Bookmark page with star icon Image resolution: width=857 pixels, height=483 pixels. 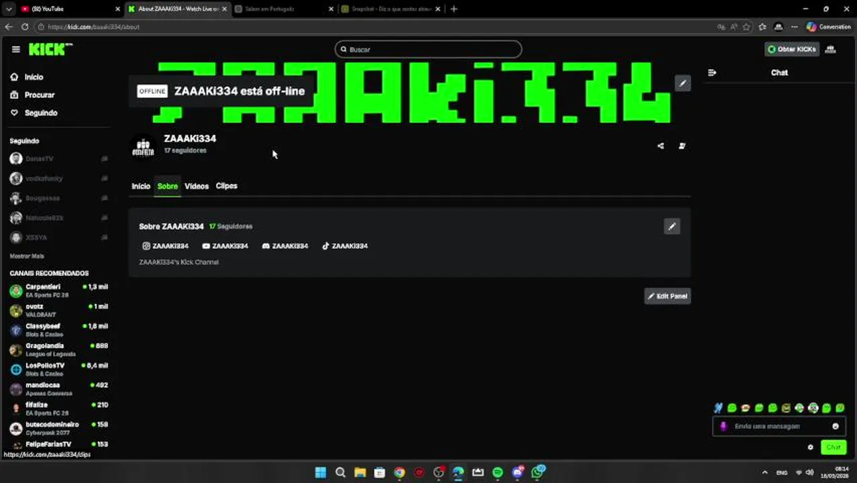pyautogui.click(x=746, y=27)
